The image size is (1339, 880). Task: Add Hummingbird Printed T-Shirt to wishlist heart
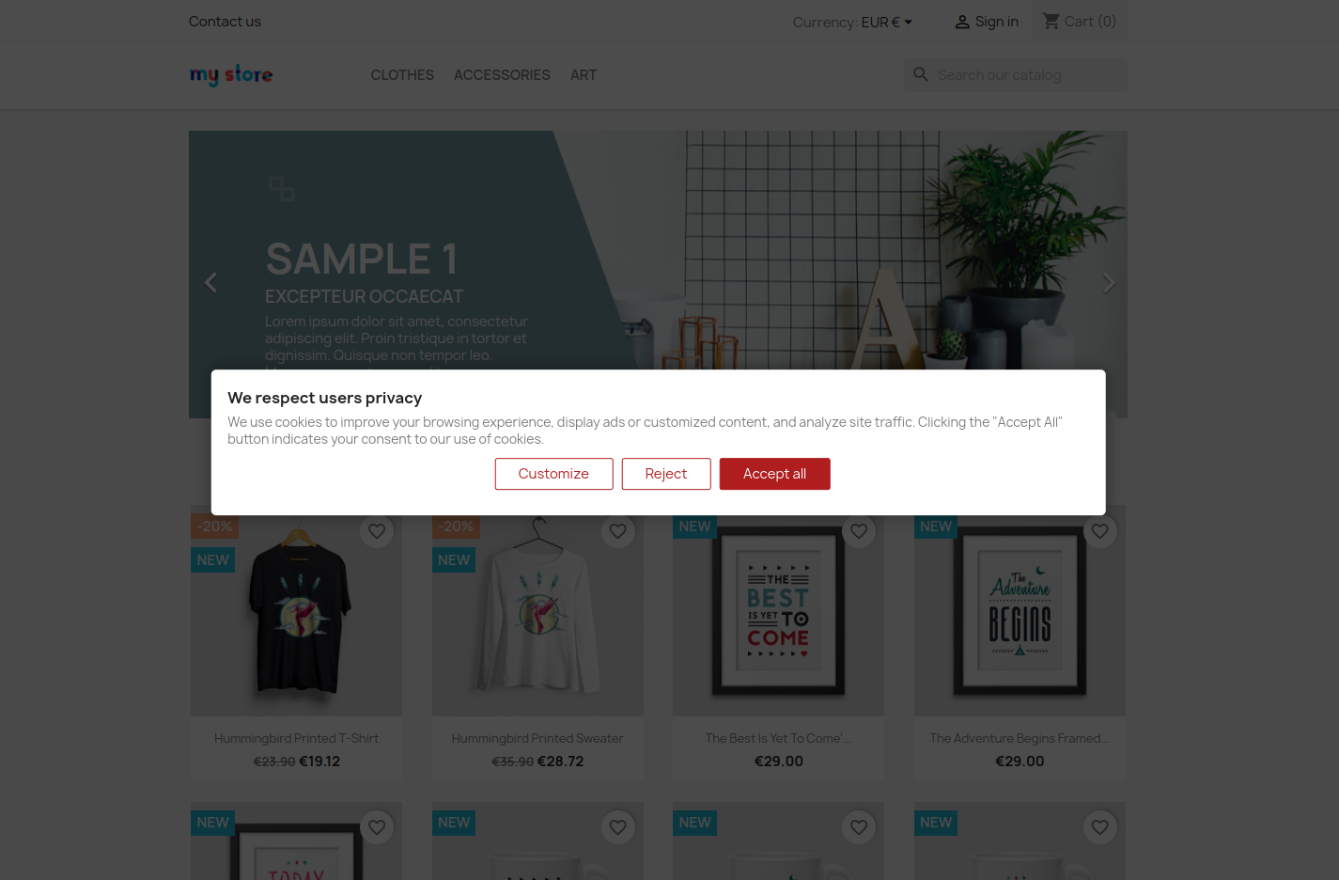(x=377, y=531)
